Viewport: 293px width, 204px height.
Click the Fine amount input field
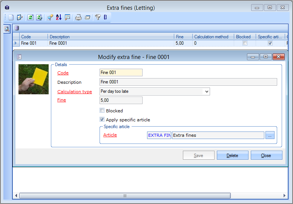[x=121, y=100]
